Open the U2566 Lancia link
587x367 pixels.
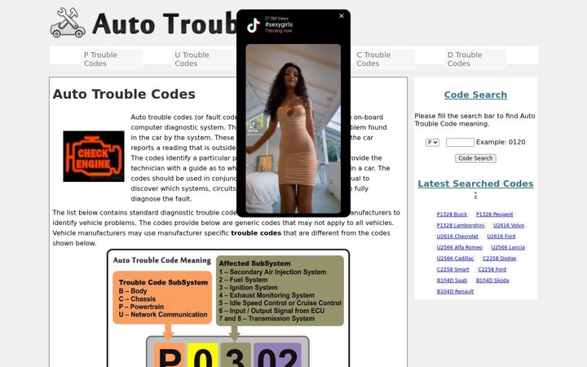click(x=508, y=248)
